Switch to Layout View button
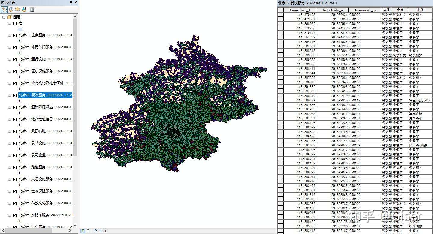The image size is (433, 234). tap(88, 231)
